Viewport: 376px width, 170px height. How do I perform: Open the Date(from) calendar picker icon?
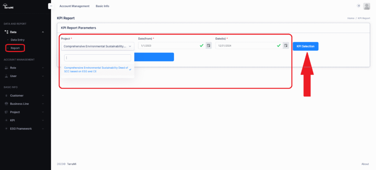point(209,46)
